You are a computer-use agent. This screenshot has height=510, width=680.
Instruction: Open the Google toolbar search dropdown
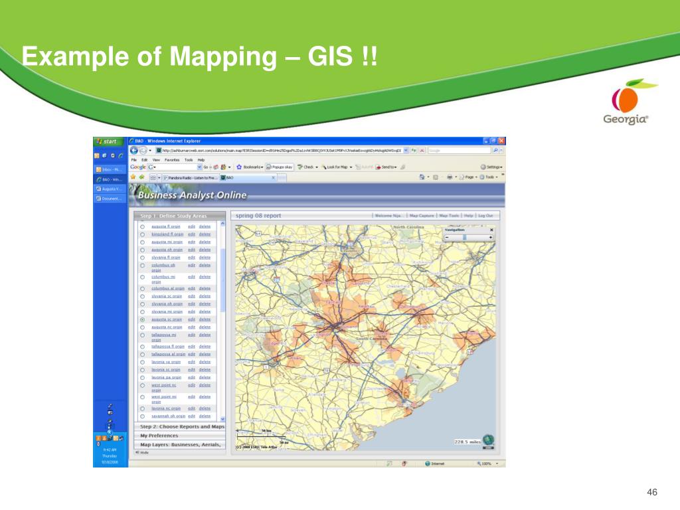[x=199, y=167]
